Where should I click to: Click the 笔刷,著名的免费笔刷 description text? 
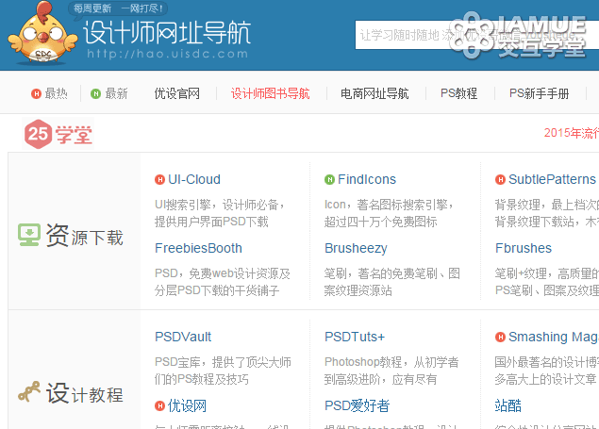pos(392,282)
